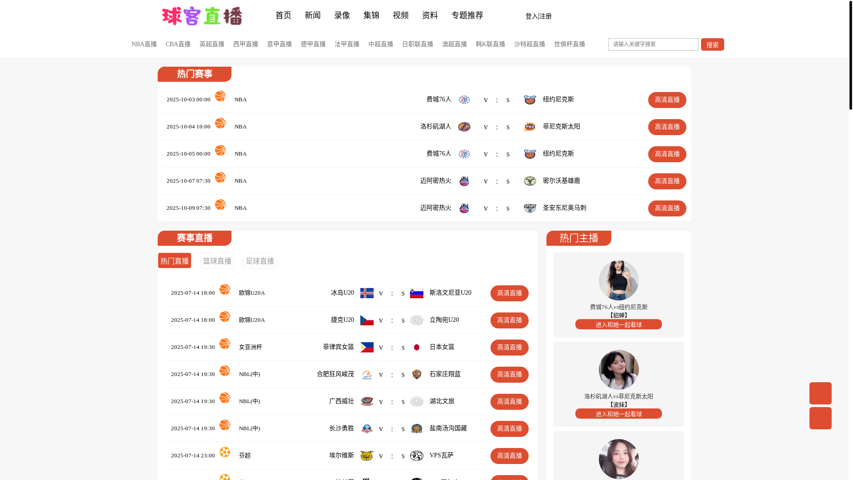Screen dimensions: 853x480
Task: Click 高清直播 for Heat vs Bucks match
Action: pyautogui.click(x=667, y=181)
